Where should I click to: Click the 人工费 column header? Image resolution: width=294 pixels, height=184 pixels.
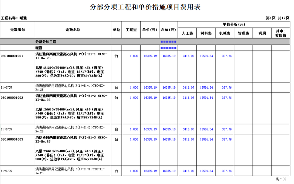(187, 34)
